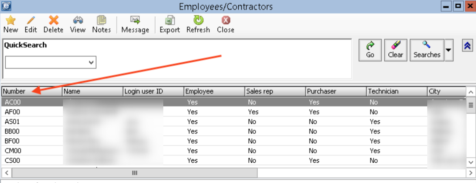Click Technician Yes in CM00 row
Image resolution: width=476 pixels, height=183 pixels.
[x=375, y=151]
